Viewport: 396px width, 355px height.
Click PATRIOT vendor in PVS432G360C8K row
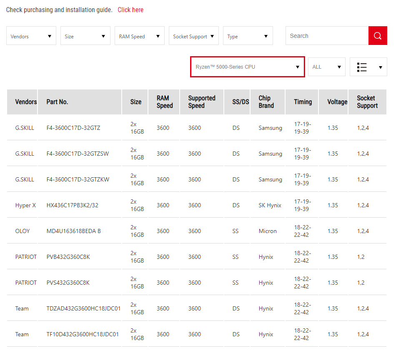click(x=26, y=283)
